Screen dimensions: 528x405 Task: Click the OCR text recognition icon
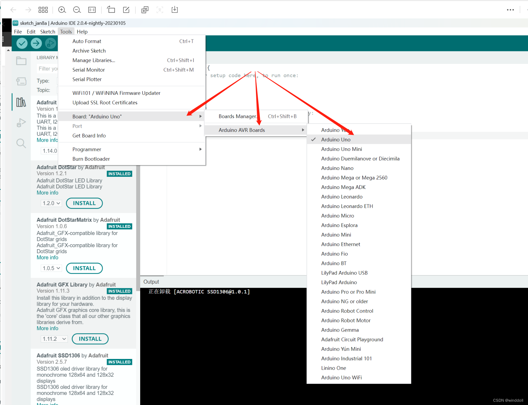pyautogui.click(x=145, y=10)
